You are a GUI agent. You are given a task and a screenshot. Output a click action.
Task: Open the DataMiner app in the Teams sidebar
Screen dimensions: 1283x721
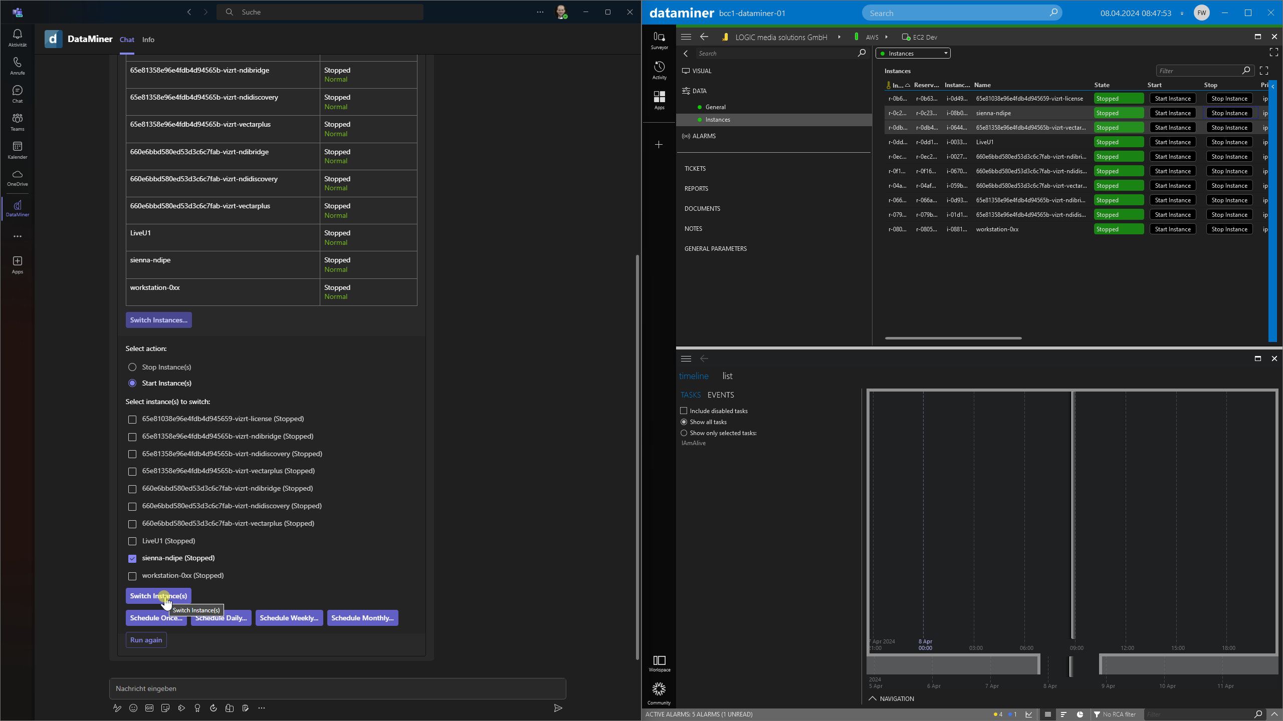point(18,208)
